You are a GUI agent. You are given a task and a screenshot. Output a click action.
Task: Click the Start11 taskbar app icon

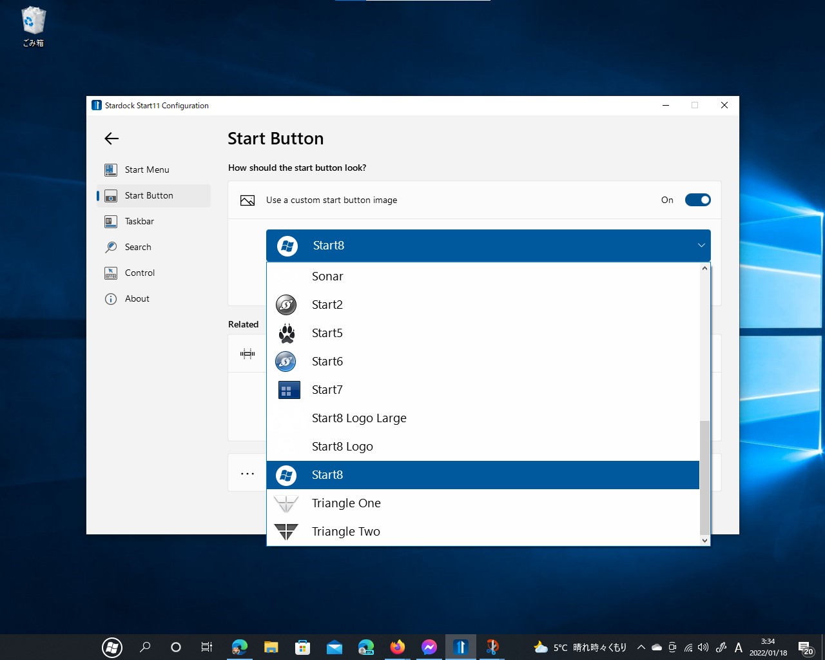460,647
